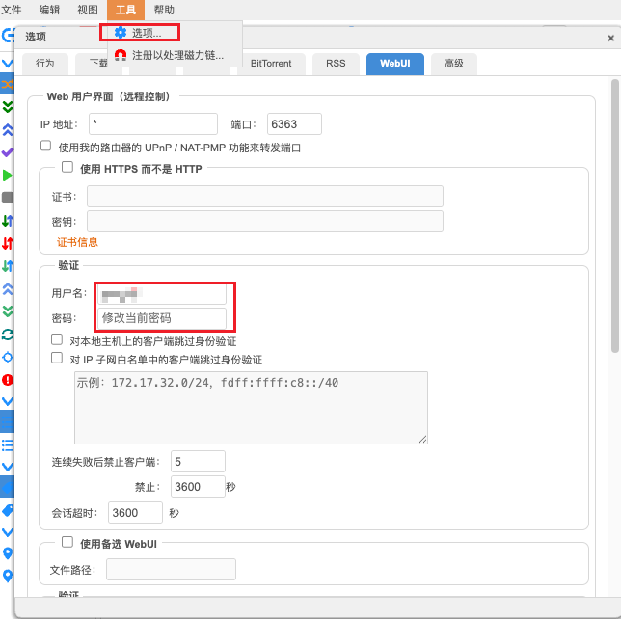Screen dimensions: 621x619
Task: Select the green play Running filter icon
Action: coord(8,175)
